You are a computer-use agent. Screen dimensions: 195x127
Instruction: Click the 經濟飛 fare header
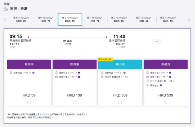(74, 64)
